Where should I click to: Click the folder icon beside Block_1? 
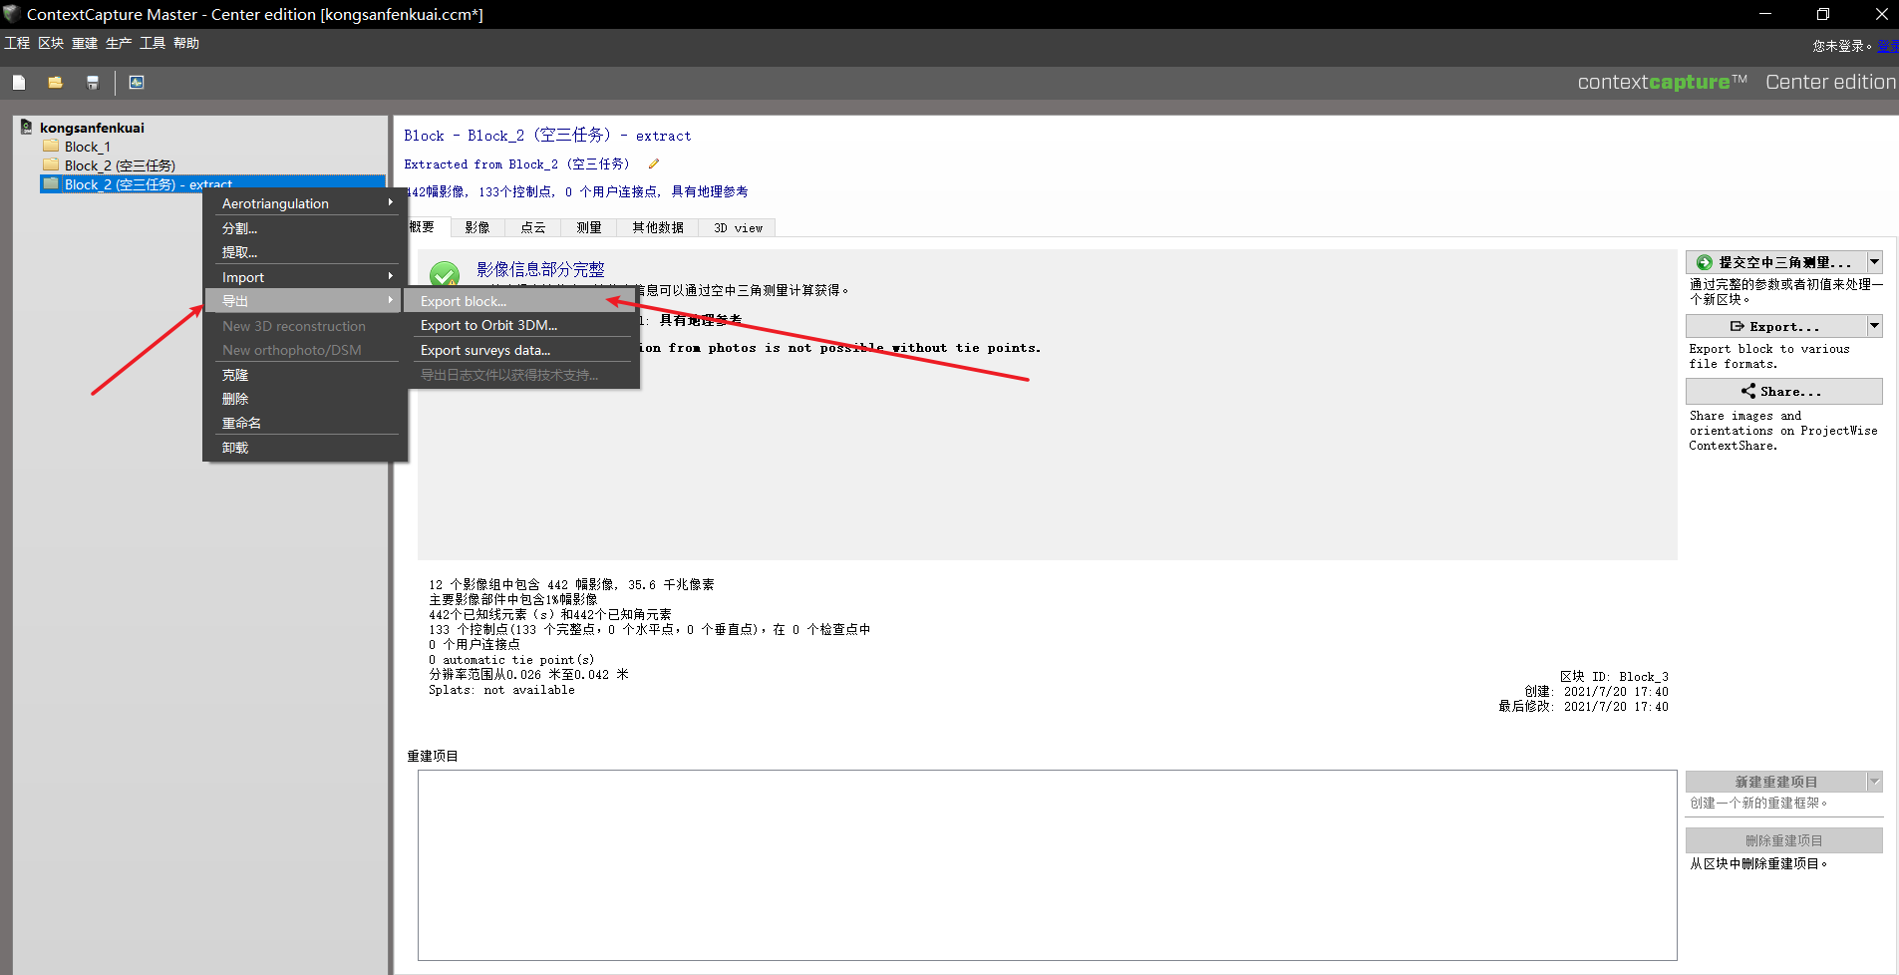52,146
